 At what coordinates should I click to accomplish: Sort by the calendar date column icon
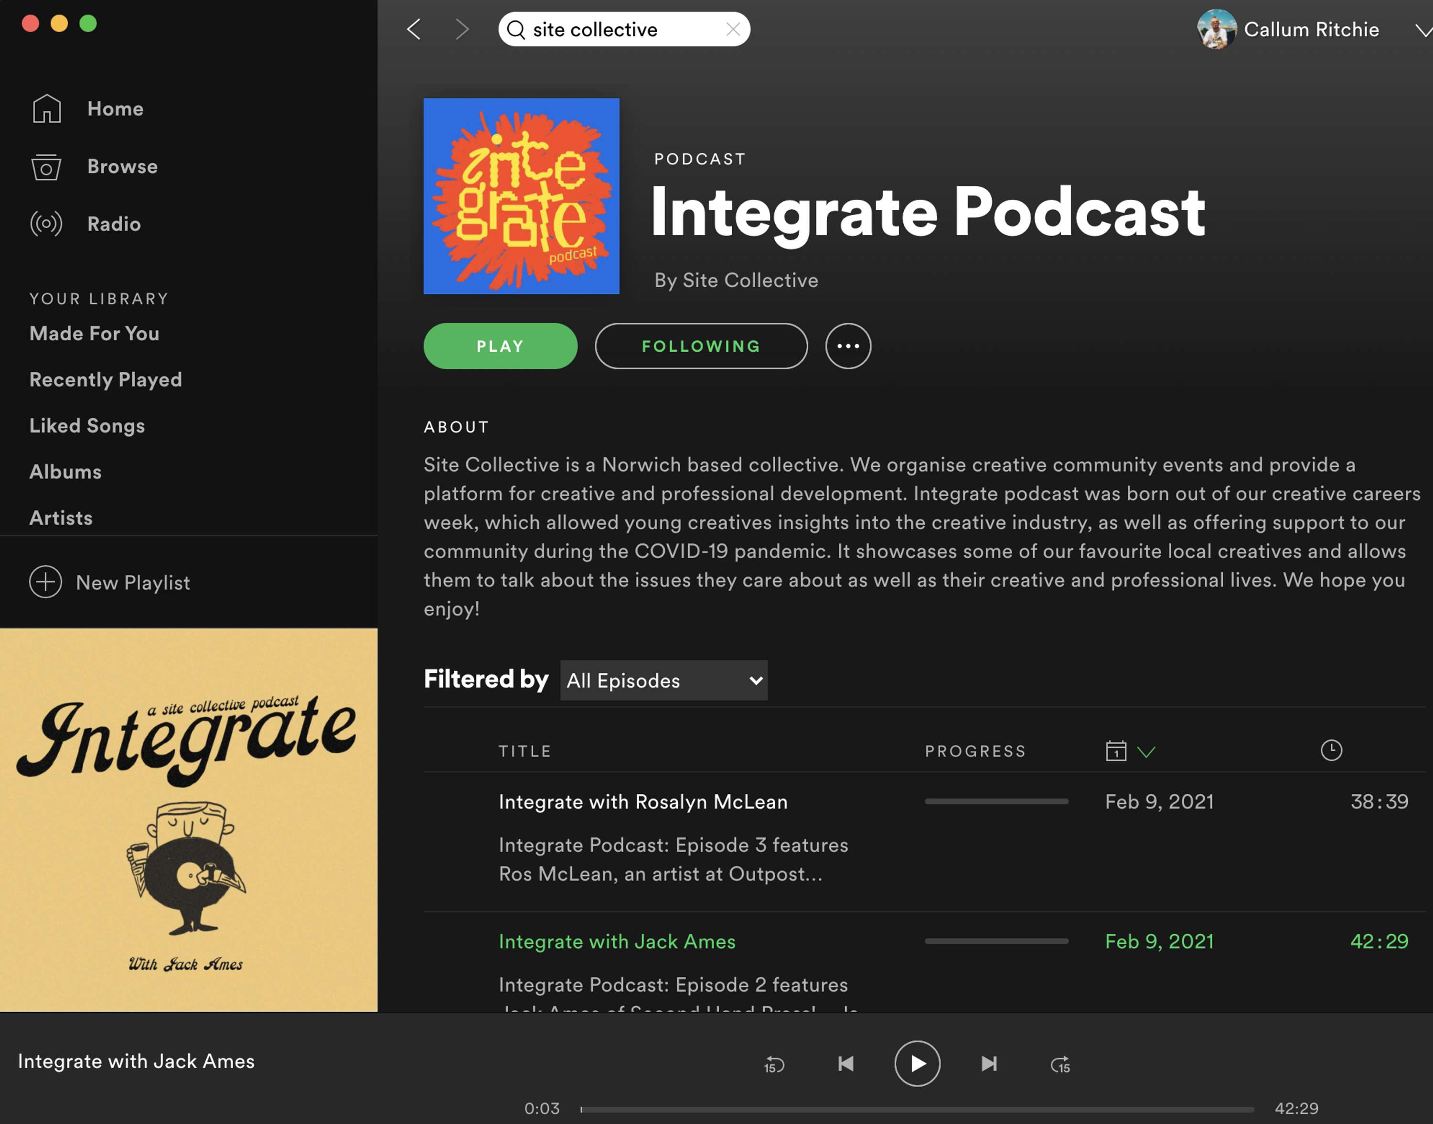tap(1115, 751)
